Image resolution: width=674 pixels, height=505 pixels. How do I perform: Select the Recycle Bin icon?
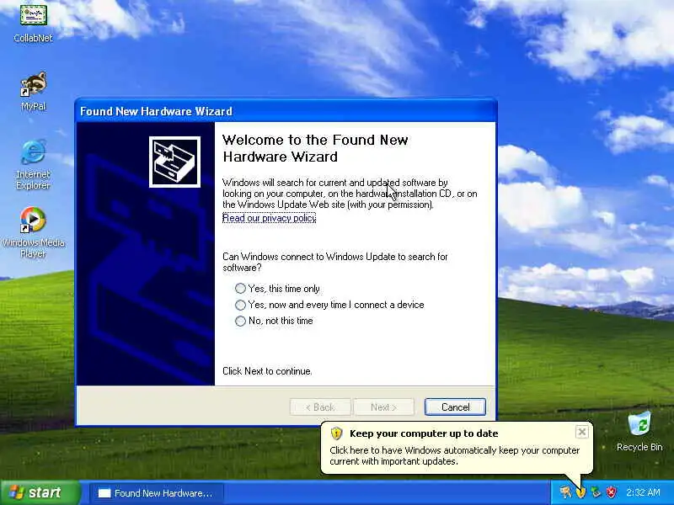tap(639, 431)
